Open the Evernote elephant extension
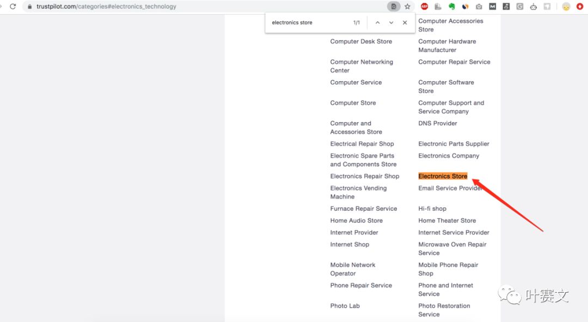Viewport: 588px width, 322px height. [451, 7]
